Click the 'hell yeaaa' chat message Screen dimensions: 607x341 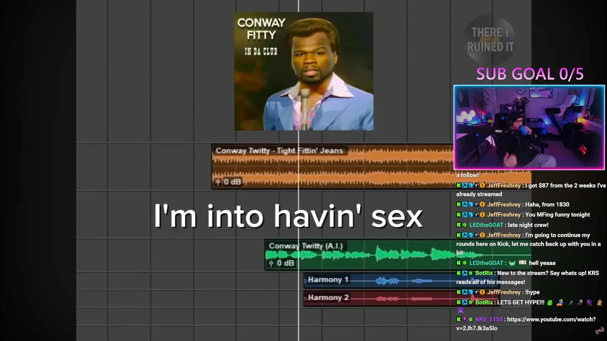[542, 263]
